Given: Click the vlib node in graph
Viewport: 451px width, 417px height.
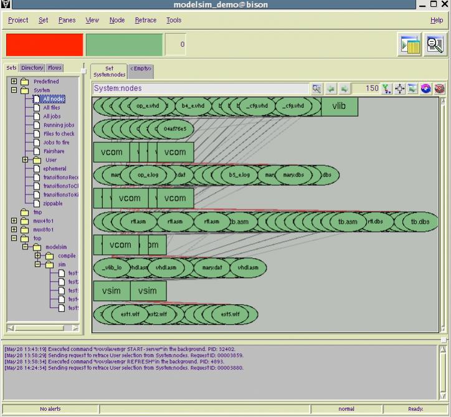Looking at the screenshot, I should coord(339,106).
